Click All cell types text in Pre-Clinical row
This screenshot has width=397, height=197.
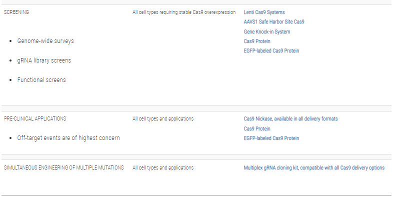(x=163, y=119)
